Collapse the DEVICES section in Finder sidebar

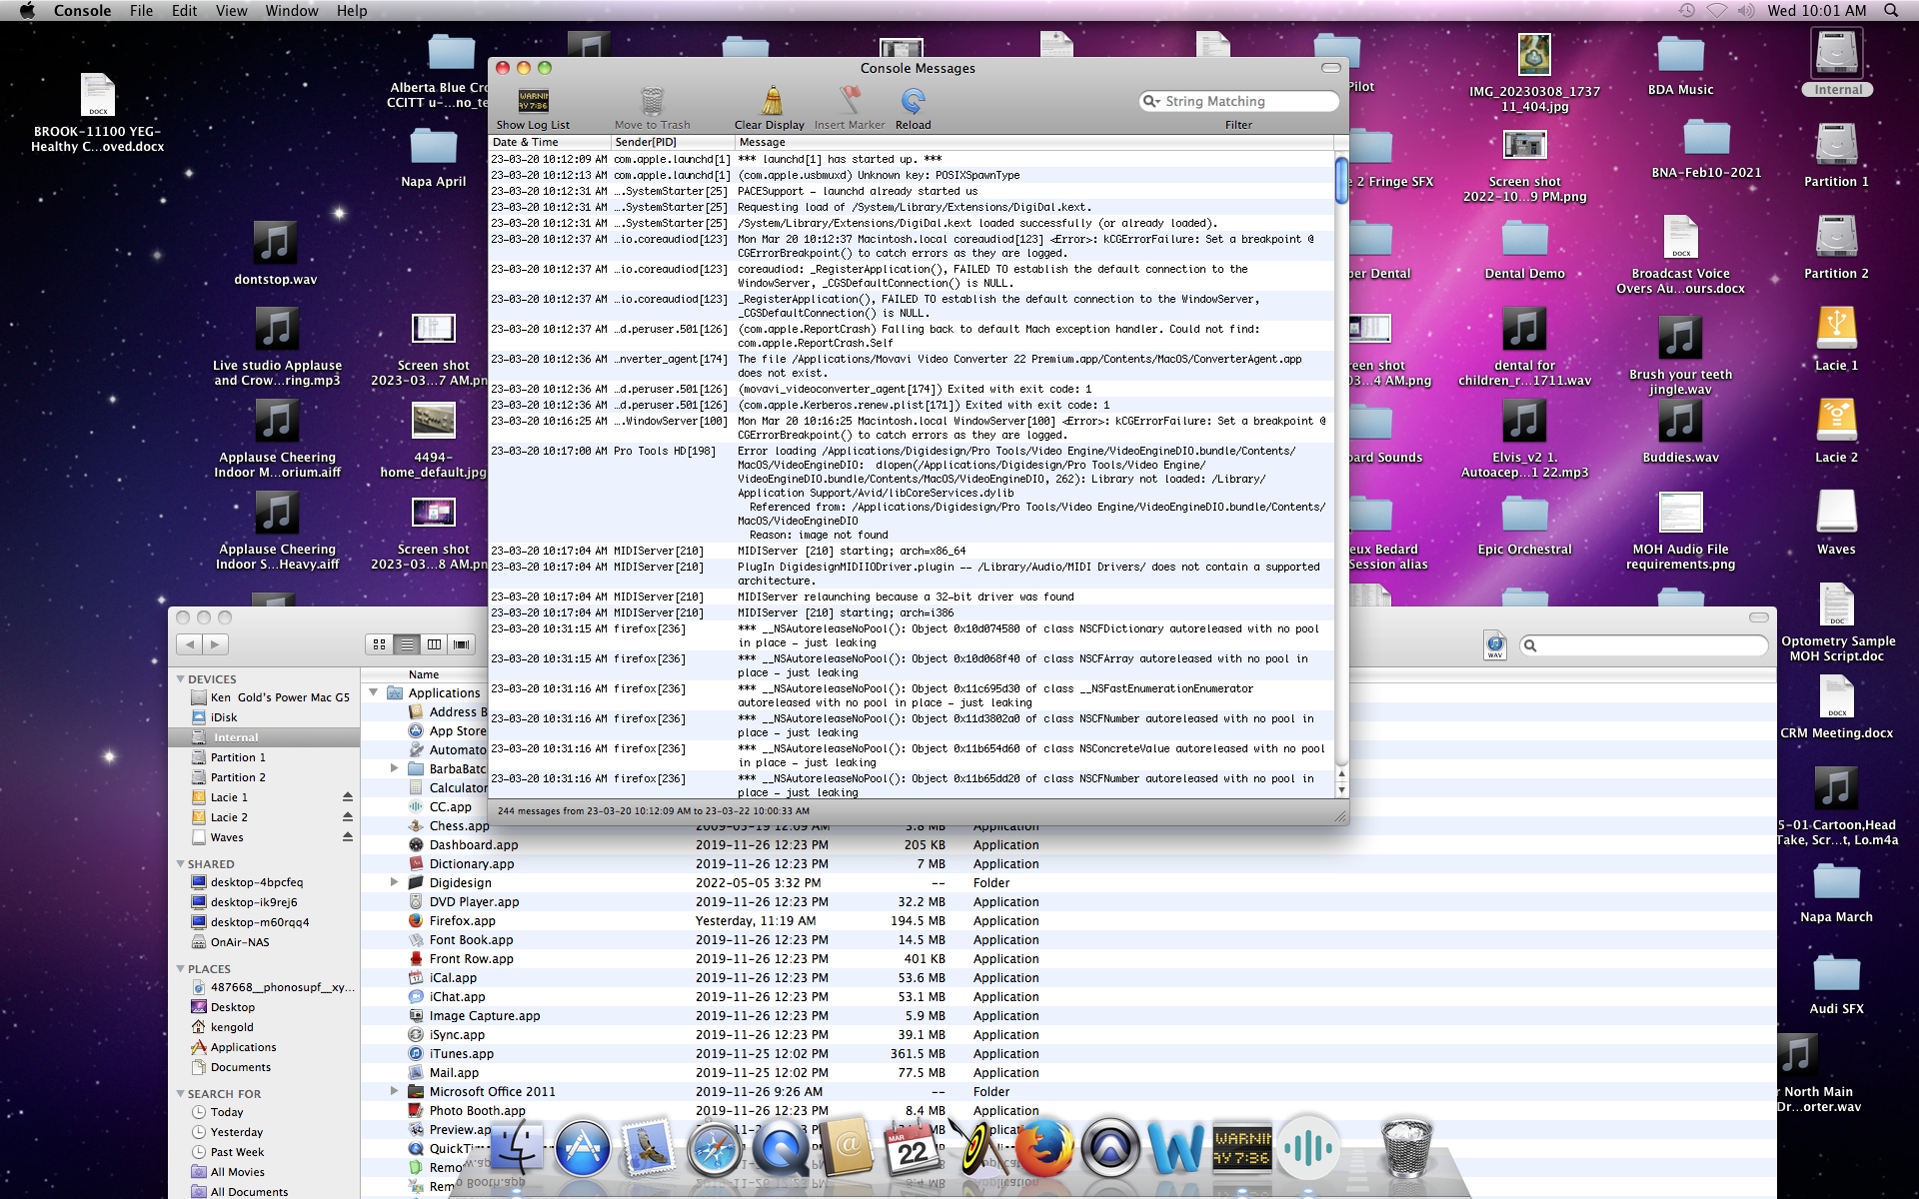coord(181,679)
